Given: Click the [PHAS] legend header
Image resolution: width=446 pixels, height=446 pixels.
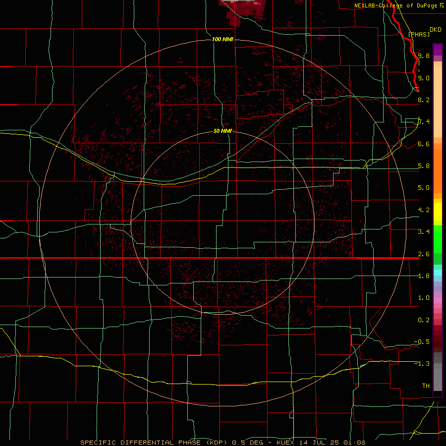Looking at the screenshot, I should [x=419, y=34].
